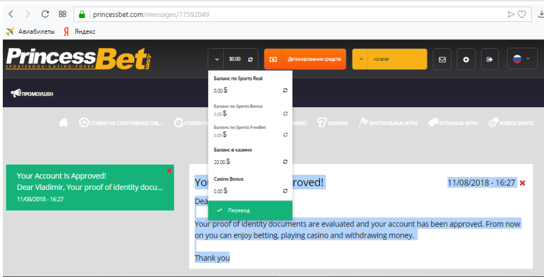Click the send page arrow icon

(x=511, y=14)
